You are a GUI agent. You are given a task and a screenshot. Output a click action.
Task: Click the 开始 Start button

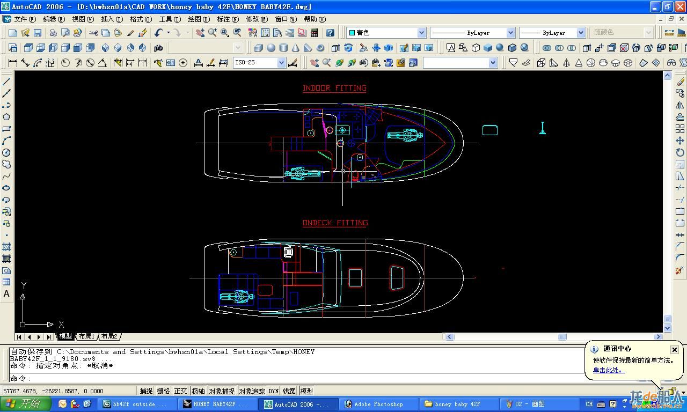(x=26, y=404)
